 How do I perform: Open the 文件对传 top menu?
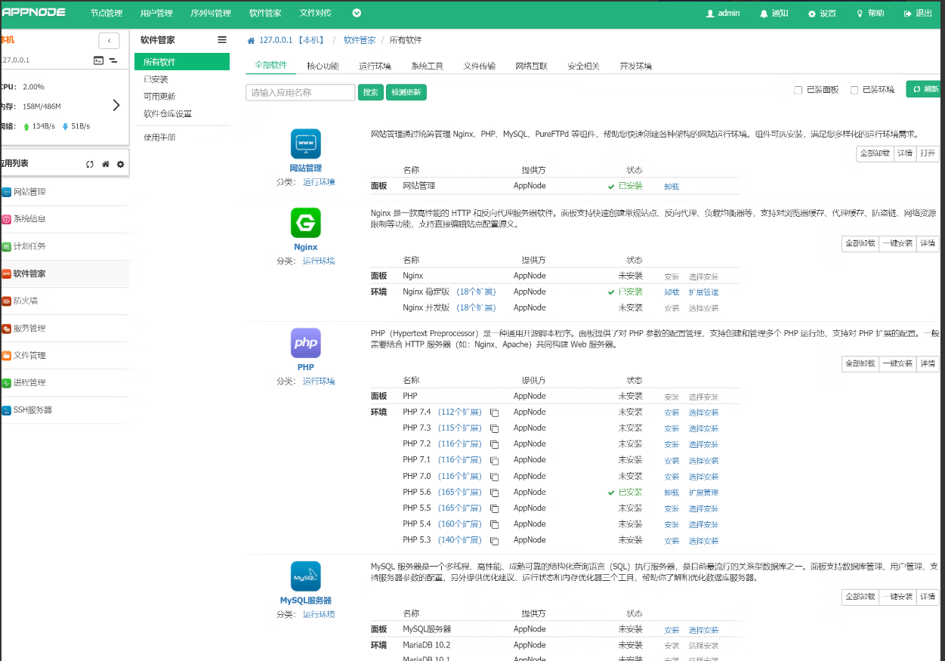315,14
